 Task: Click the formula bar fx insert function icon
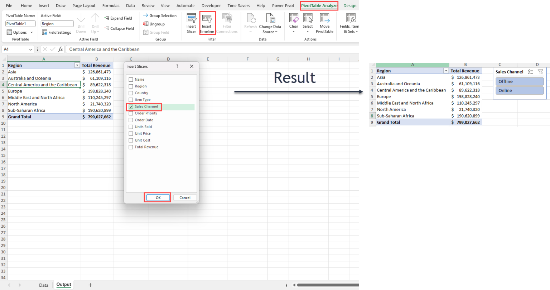[61, 49]
